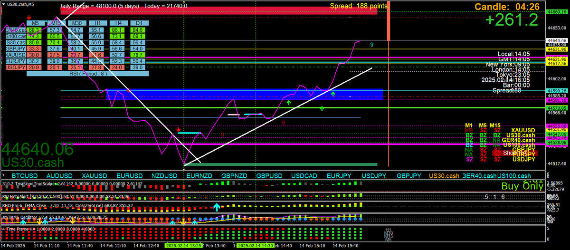Viewport: 570px width, 250px height.
Task: Click the 44573.05 green price tag
Action: tap(557, 108)
